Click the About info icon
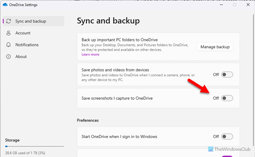This screenshot has width=255, height=157. [8, 57]
